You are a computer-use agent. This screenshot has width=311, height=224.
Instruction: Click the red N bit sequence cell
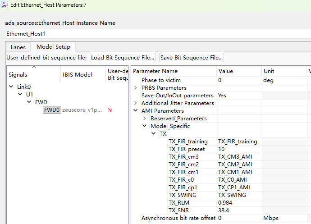(110, 110)
